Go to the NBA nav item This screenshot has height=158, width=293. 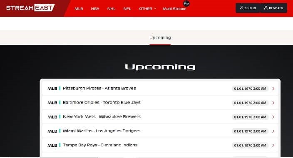point(95,9)
